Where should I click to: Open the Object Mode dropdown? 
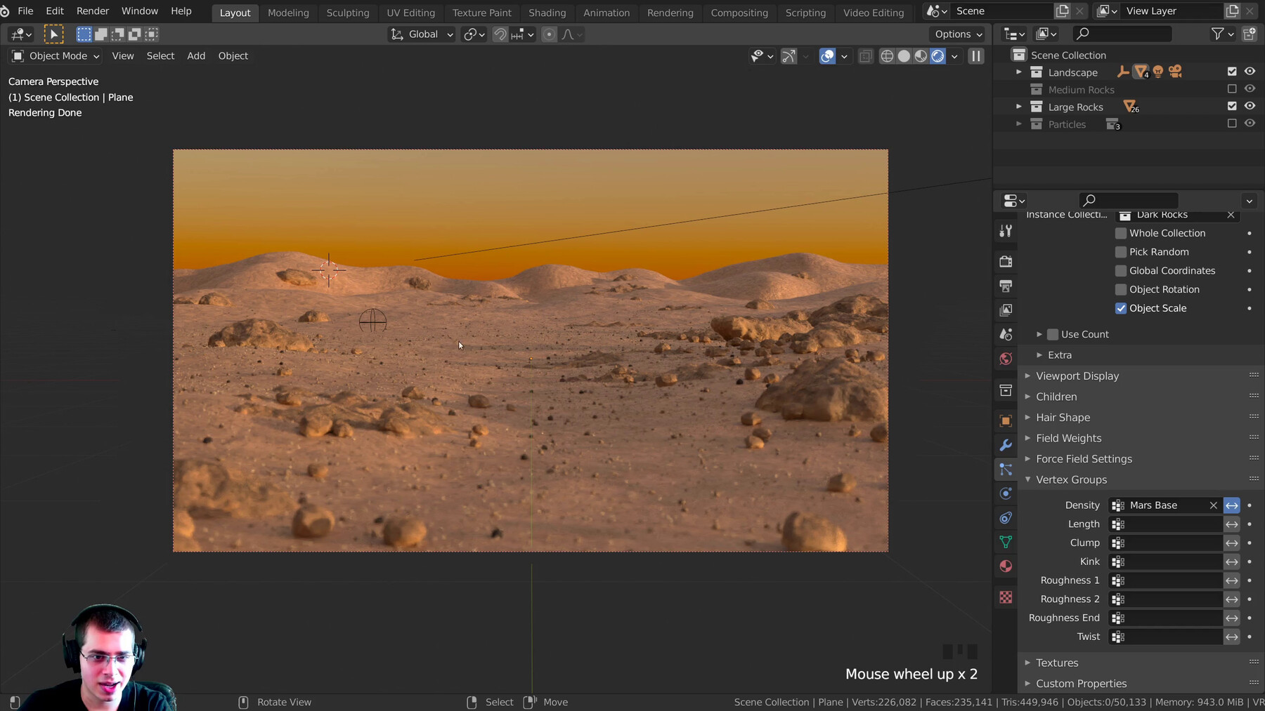(x=56, y=56)
